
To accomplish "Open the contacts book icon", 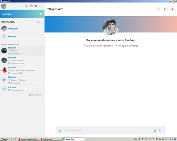I will coord(31,6).
